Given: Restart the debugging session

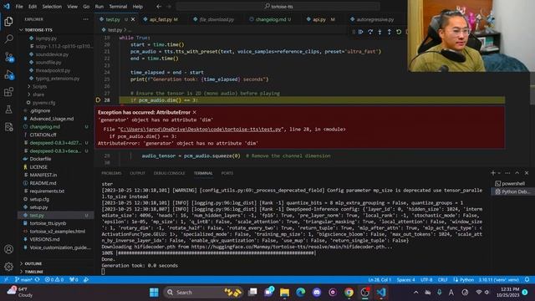Looking at the screenshot, I should point(399,32).
